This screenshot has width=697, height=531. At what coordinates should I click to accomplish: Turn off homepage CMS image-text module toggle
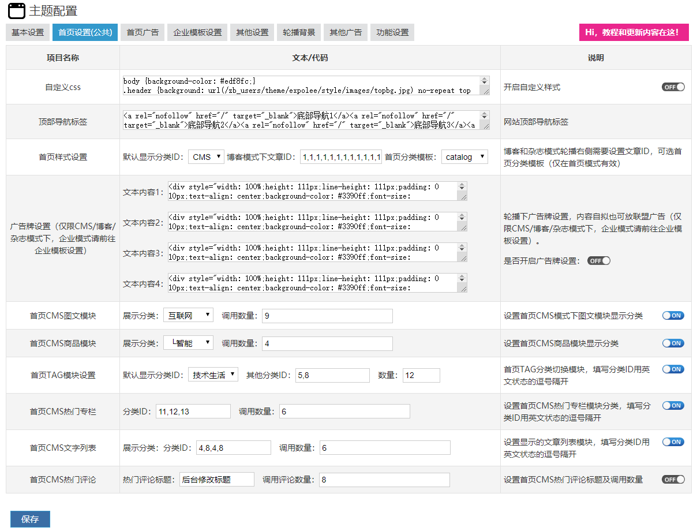(x=673, y=316)
